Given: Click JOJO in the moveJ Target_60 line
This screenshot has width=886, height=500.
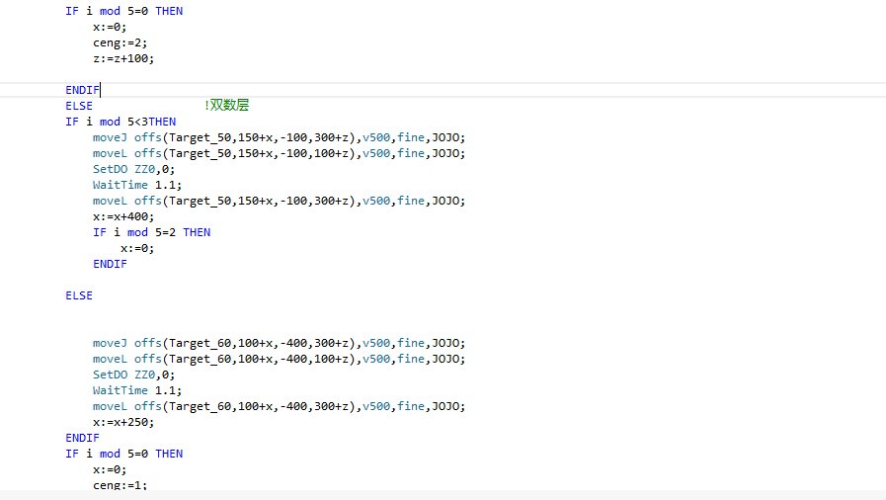Looking at the screenshot, I should coord(448,343).
